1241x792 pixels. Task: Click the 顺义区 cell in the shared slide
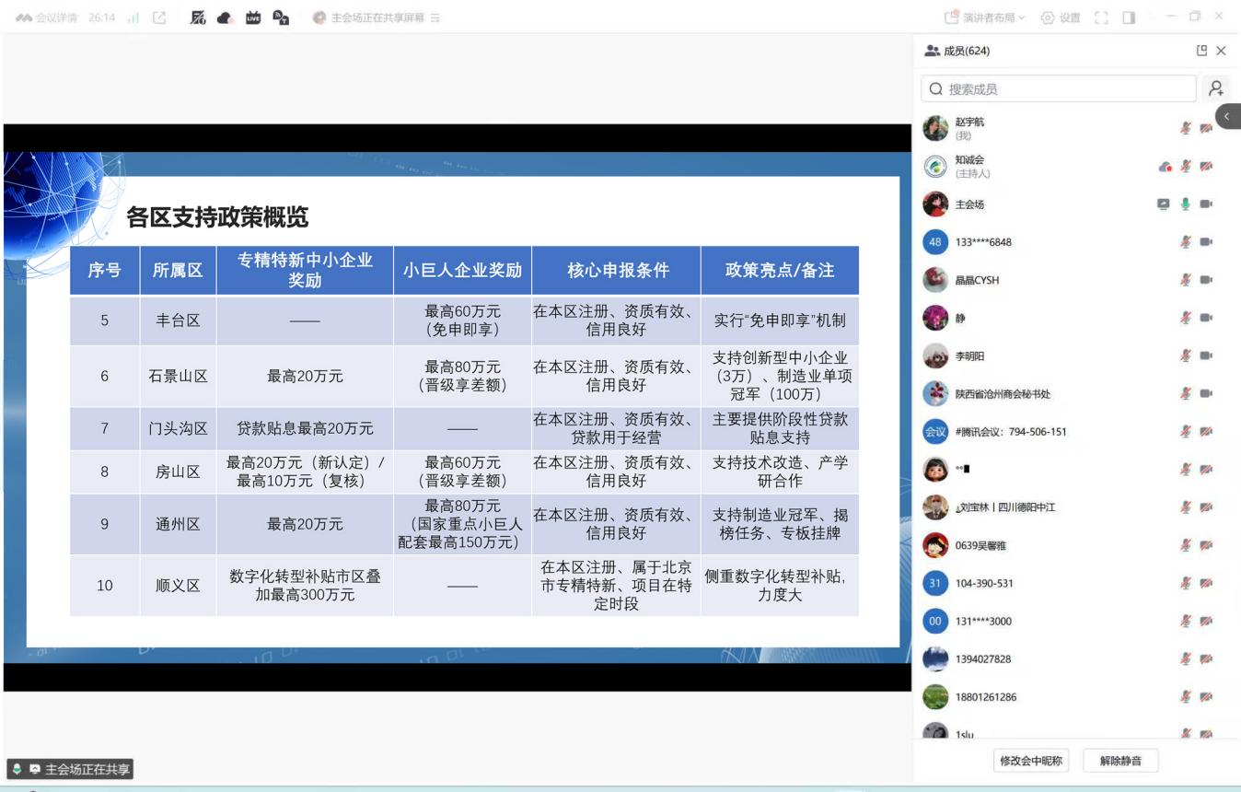(x=178, y=585)
